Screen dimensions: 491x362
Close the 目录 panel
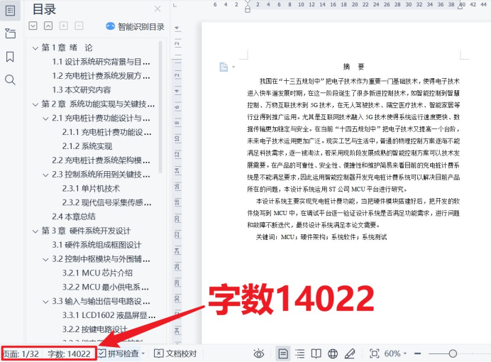tap(158, 9)
